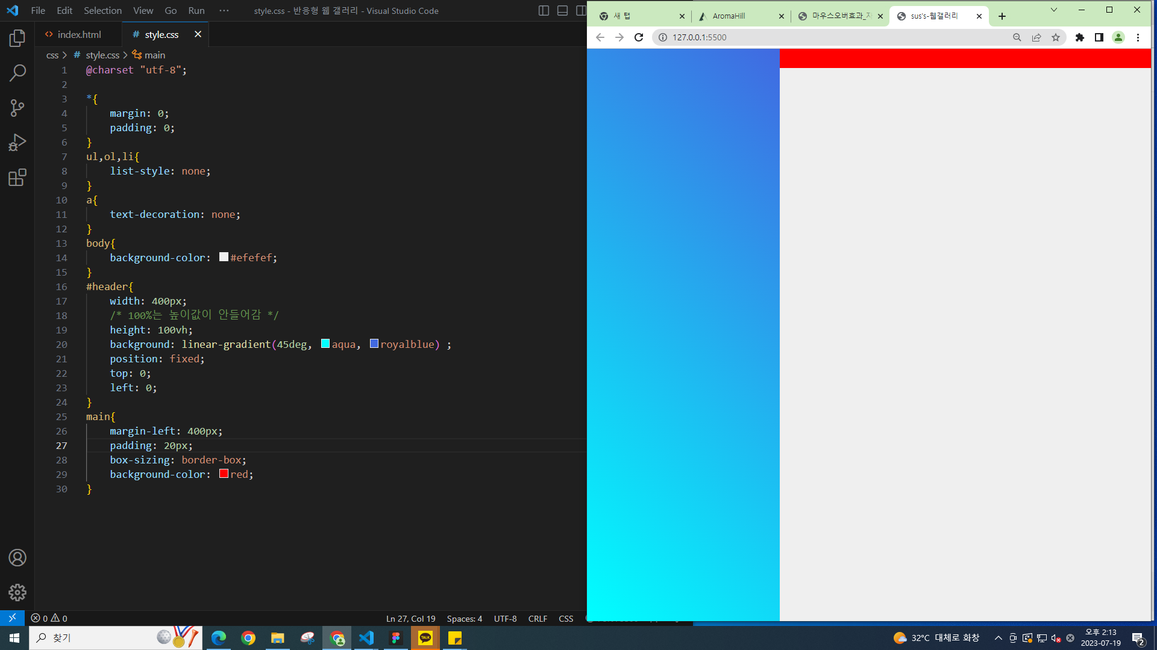Toggle the primary side bar layout button
This screenshot has height=650, width=1157.
point(544,11)
